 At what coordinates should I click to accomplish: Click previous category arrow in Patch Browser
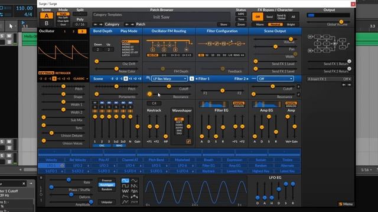pos(96,24)
